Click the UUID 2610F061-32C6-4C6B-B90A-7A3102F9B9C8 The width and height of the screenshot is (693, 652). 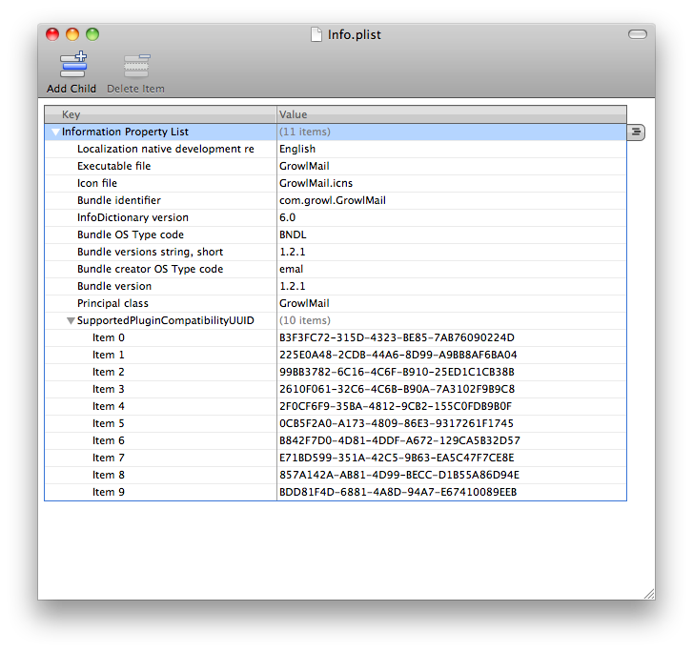(397, 390)
